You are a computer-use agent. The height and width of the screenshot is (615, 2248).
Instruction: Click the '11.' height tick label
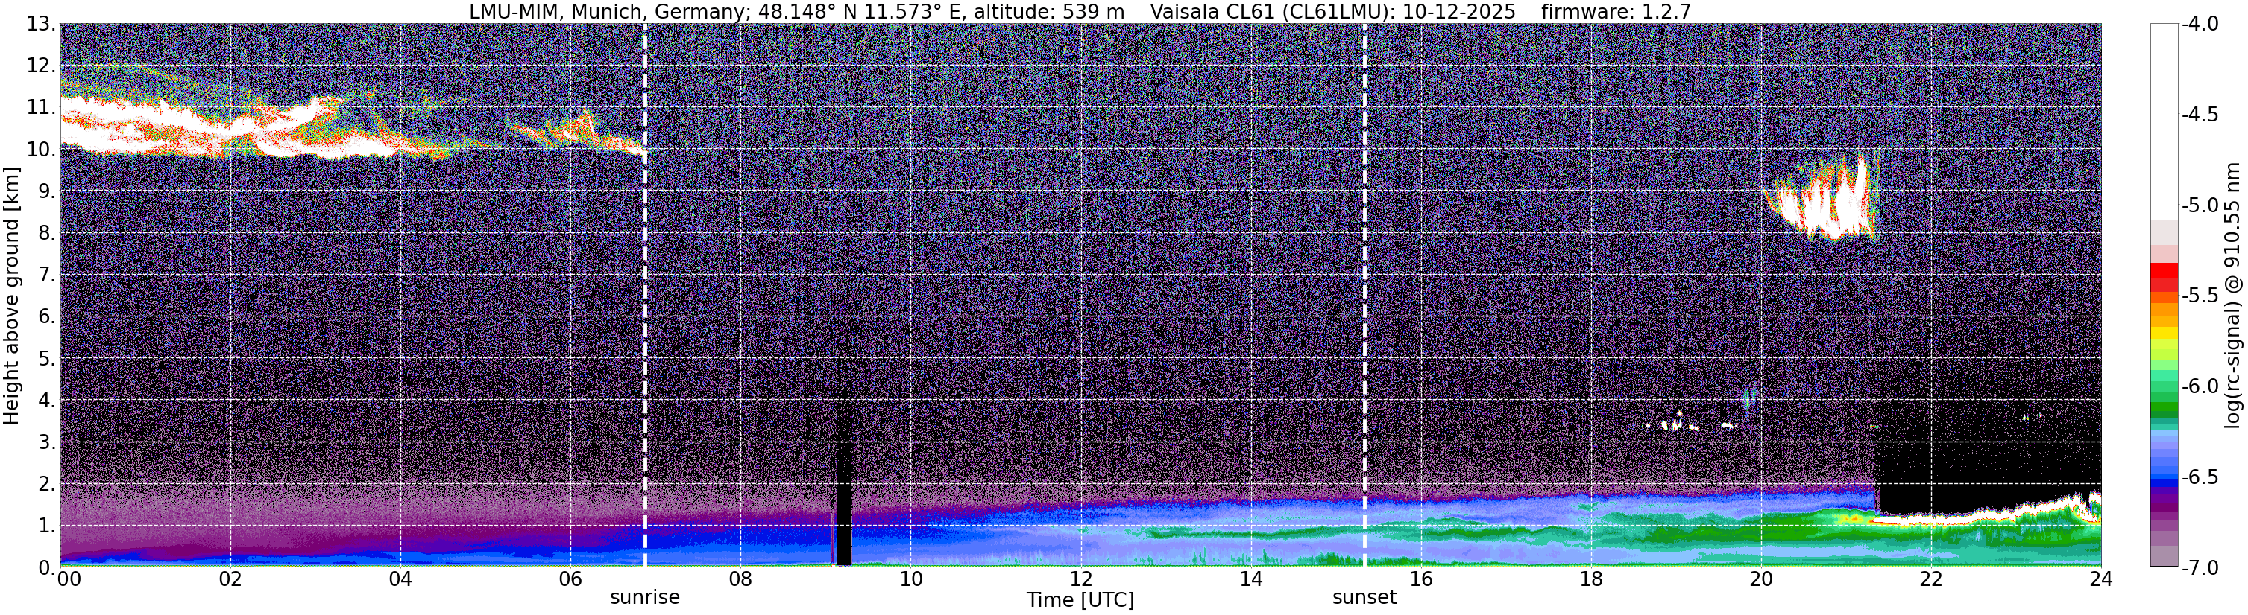(40, 107)
